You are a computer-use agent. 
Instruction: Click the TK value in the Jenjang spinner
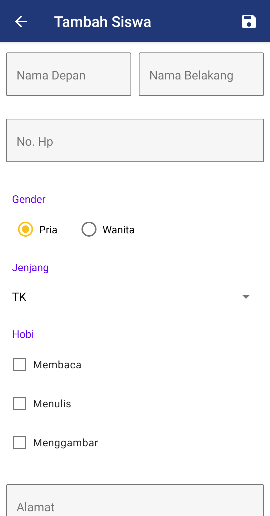(x=19, y=297)
